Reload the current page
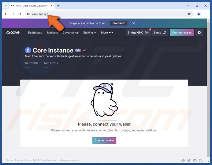The width and height of the screenshot is (212, 165). click(x=20, y=14)
